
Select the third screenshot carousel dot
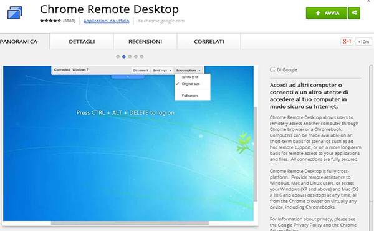[x=130, y=57]
